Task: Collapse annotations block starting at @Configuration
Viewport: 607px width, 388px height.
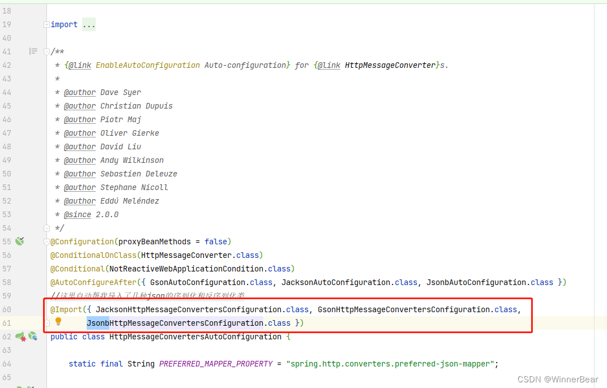Action: 46,242
